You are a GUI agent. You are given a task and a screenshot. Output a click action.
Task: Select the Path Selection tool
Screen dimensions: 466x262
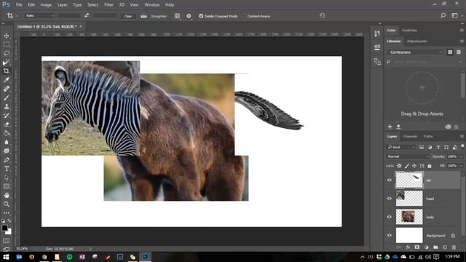(7, 178)
